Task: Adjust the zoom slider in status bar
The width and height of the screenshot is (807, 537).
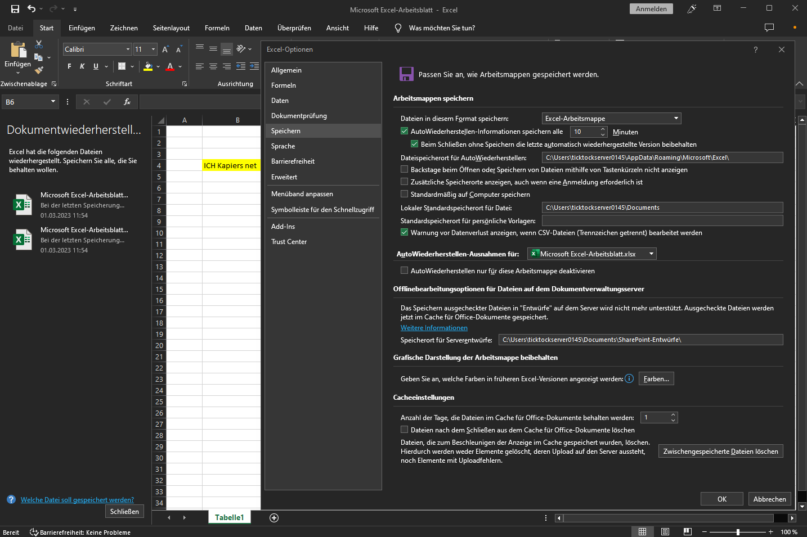Action: pyautogui.click(x=738, y=532)
